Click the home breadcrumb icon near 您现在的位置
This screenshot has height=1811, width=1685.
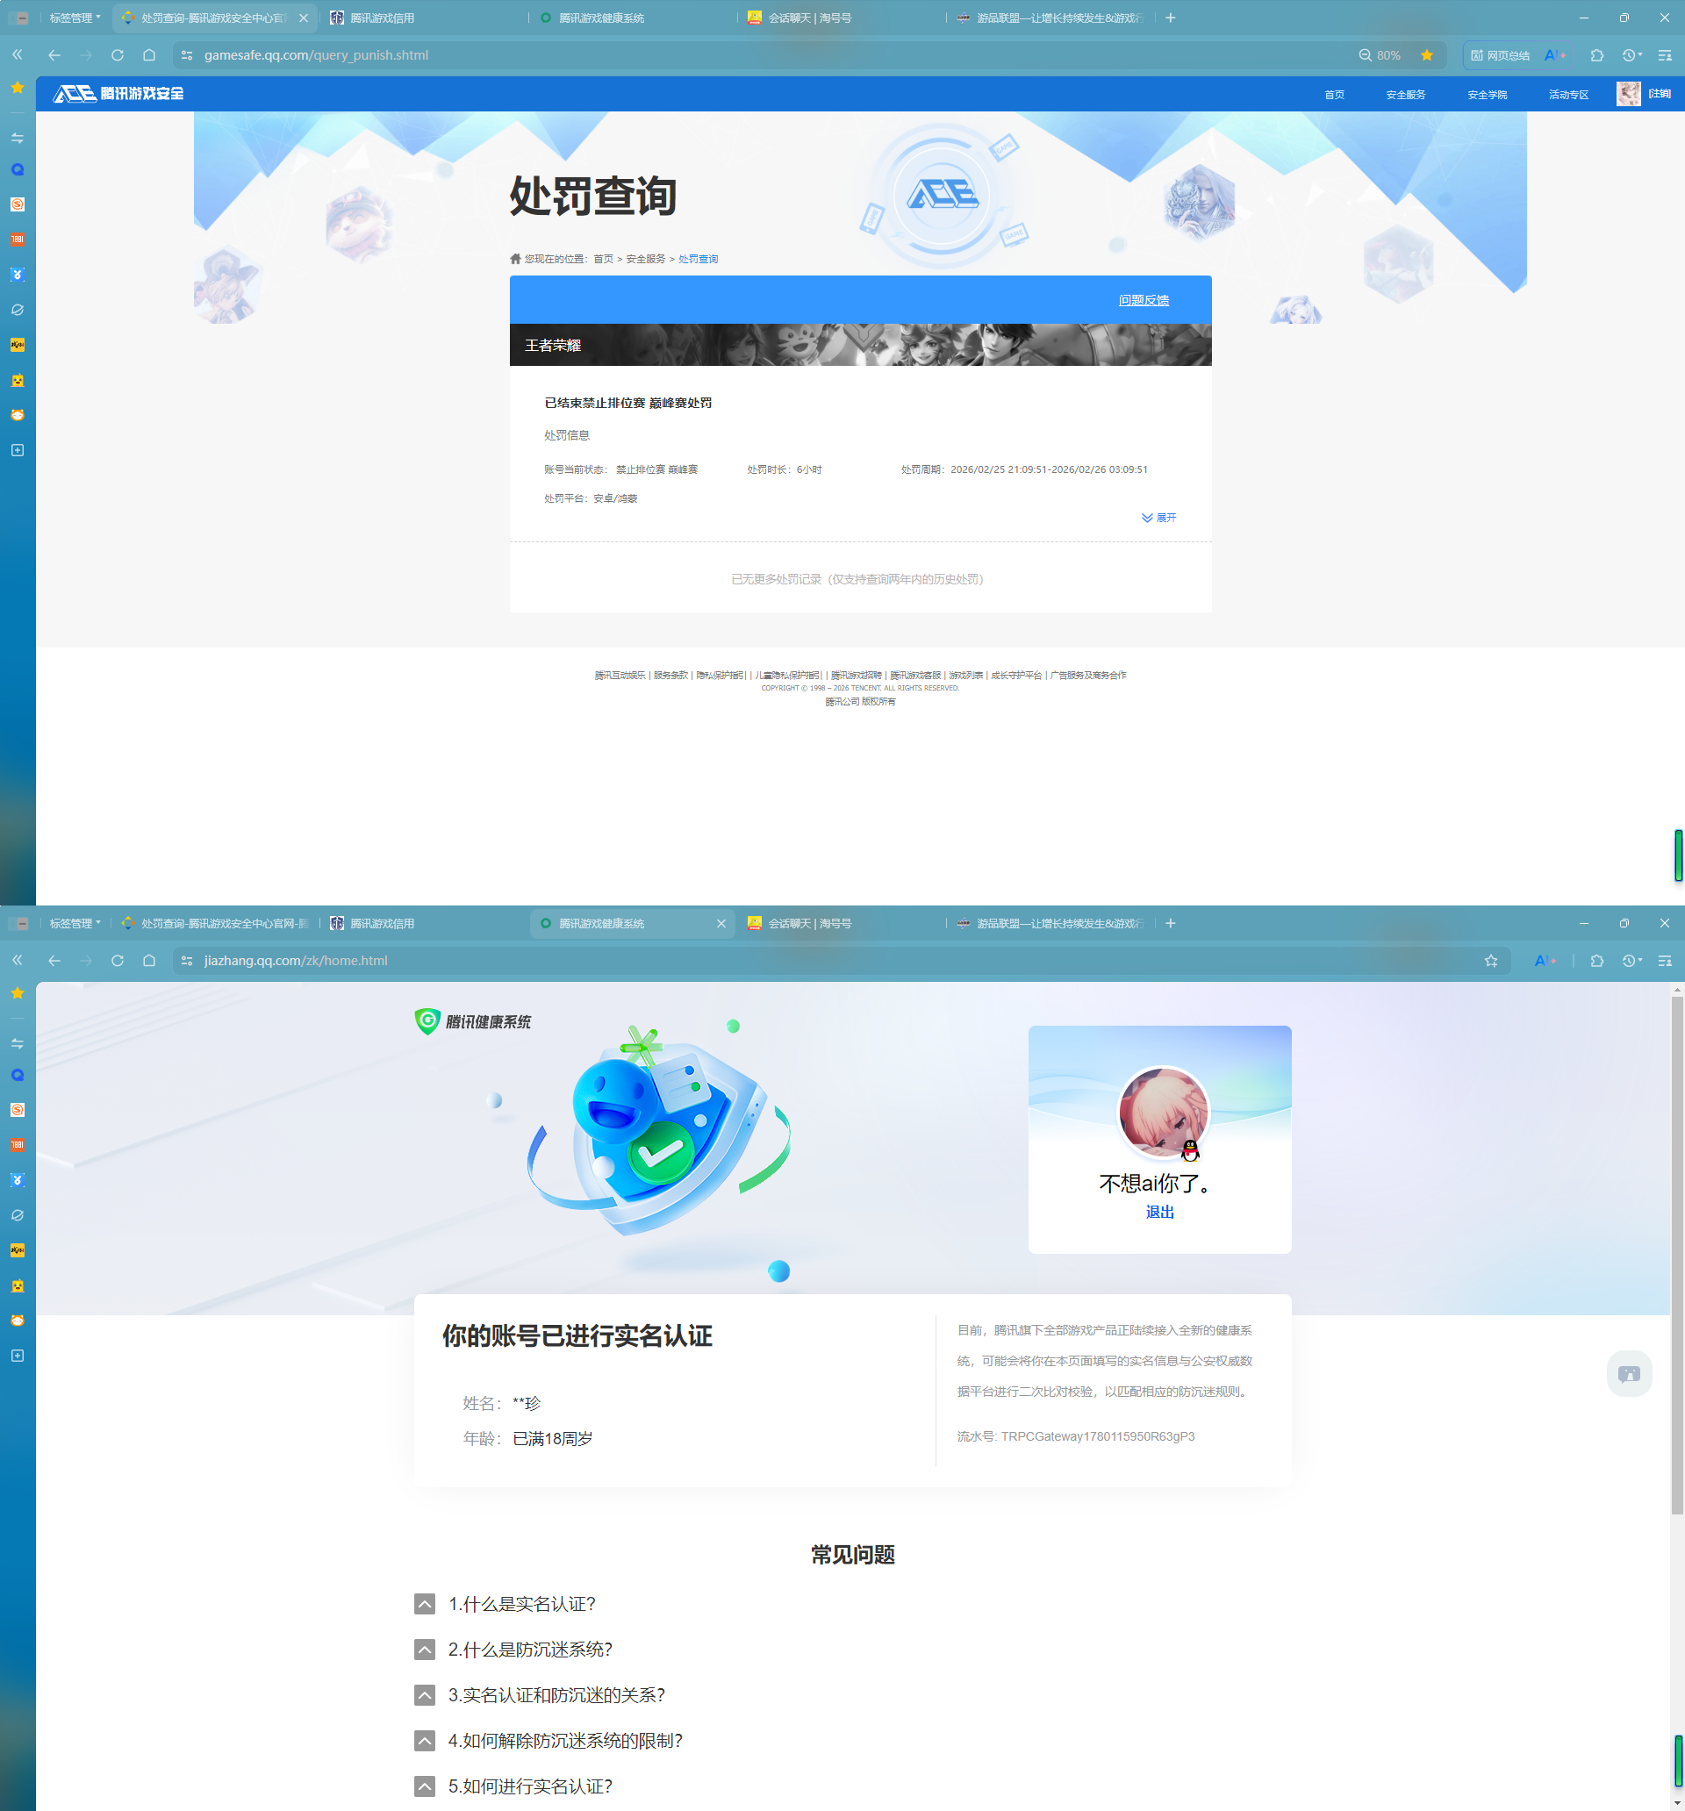pos(516,259)
